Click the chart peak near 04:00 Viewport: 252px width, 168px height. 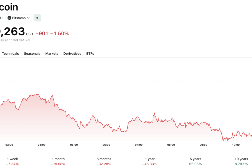pyautogui.click(x=37, y=94)
